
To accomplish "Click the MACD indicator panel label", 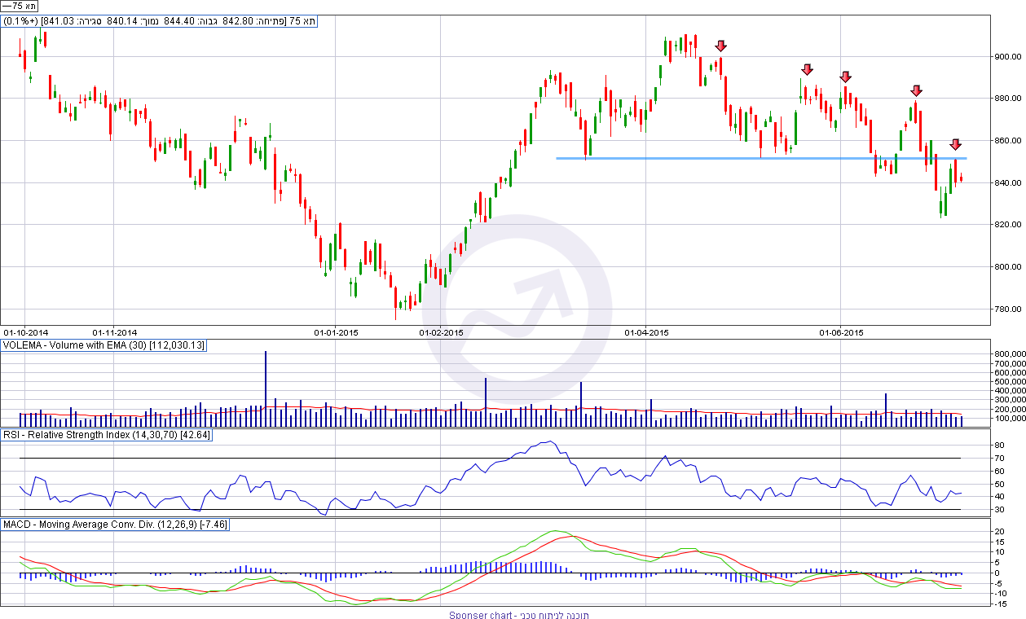I will tap(116, 525).
